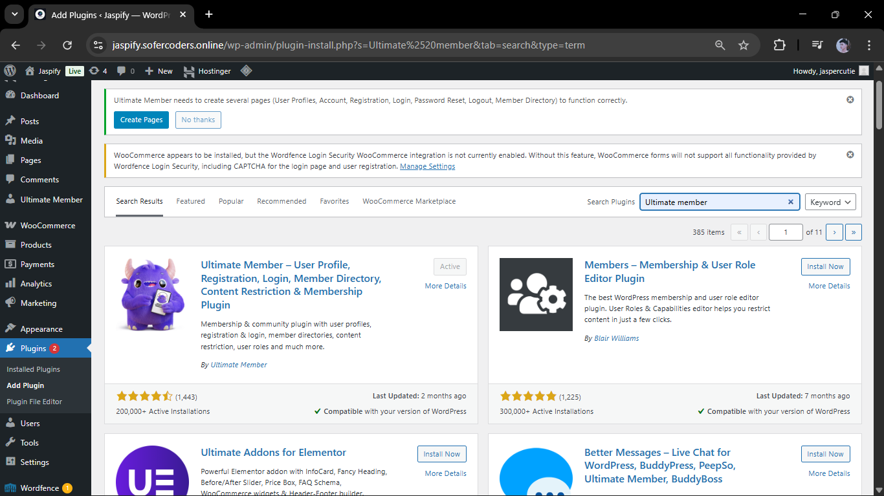Open the Keyword search type dropdown
The width and height of the screenshot is (884, 496).
point(830,202)
